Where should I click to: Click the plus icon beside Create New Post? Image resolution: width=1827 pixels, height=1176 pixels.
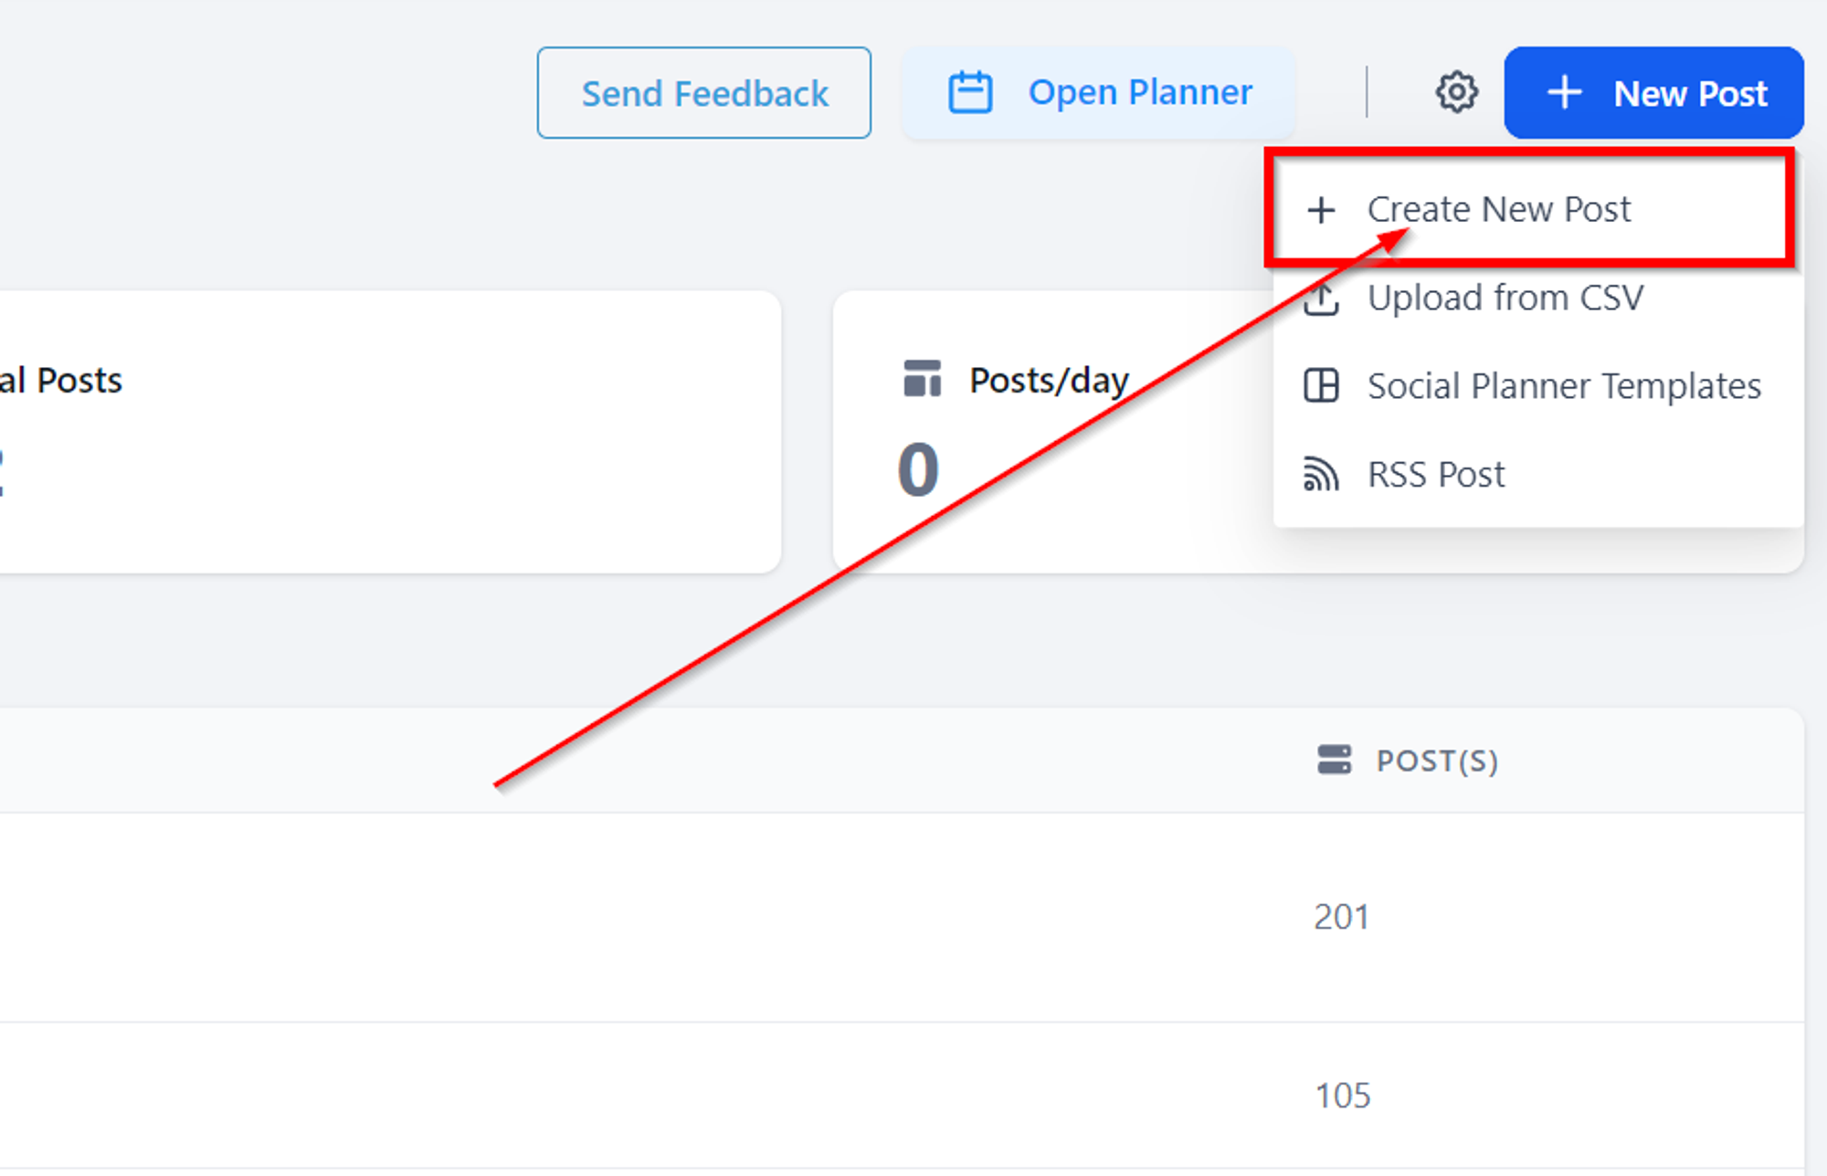coord(1321,210)
